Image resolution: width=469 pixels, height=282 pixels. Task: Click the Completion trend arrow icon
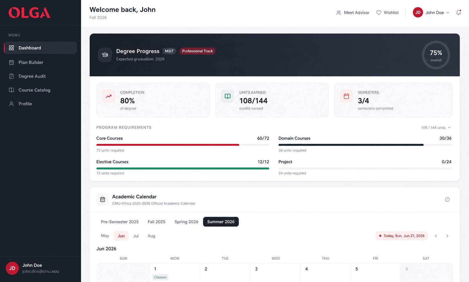(109, 96)
